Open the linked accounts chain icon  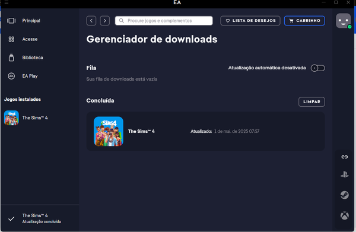tap(344, 157)
